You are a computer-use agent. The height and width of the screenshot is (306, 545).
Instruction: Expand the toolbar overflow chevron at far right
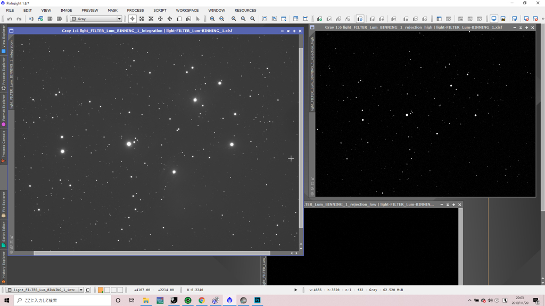[542, 19]
